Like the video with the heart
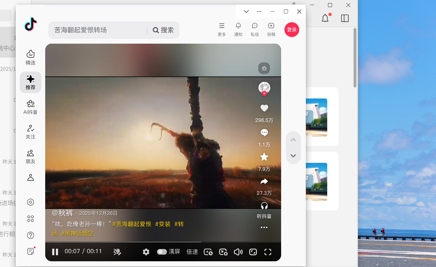The height and width of the screenshot is (267, 436). [x=264, y=108]
